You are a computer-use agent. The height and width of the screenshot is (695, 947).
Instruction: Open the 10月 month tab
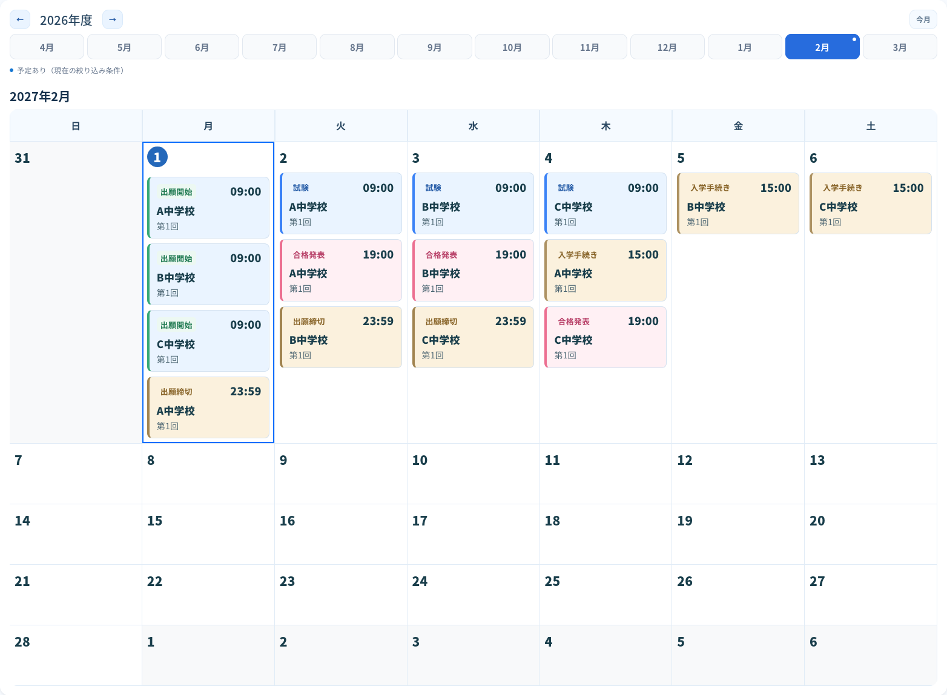coord(512,47)
